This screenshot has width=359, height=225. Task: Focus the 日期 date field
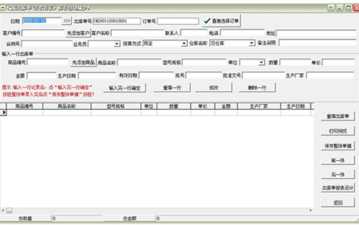click(41, 21)
